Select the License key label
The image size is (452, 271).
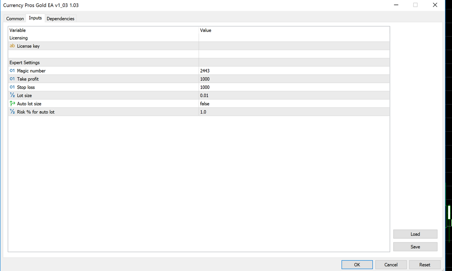click(28, 46)
